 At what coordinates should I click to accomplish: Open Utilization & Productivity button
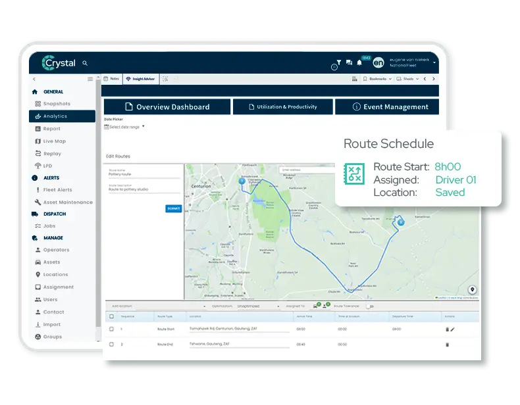(x=283, y=107)
